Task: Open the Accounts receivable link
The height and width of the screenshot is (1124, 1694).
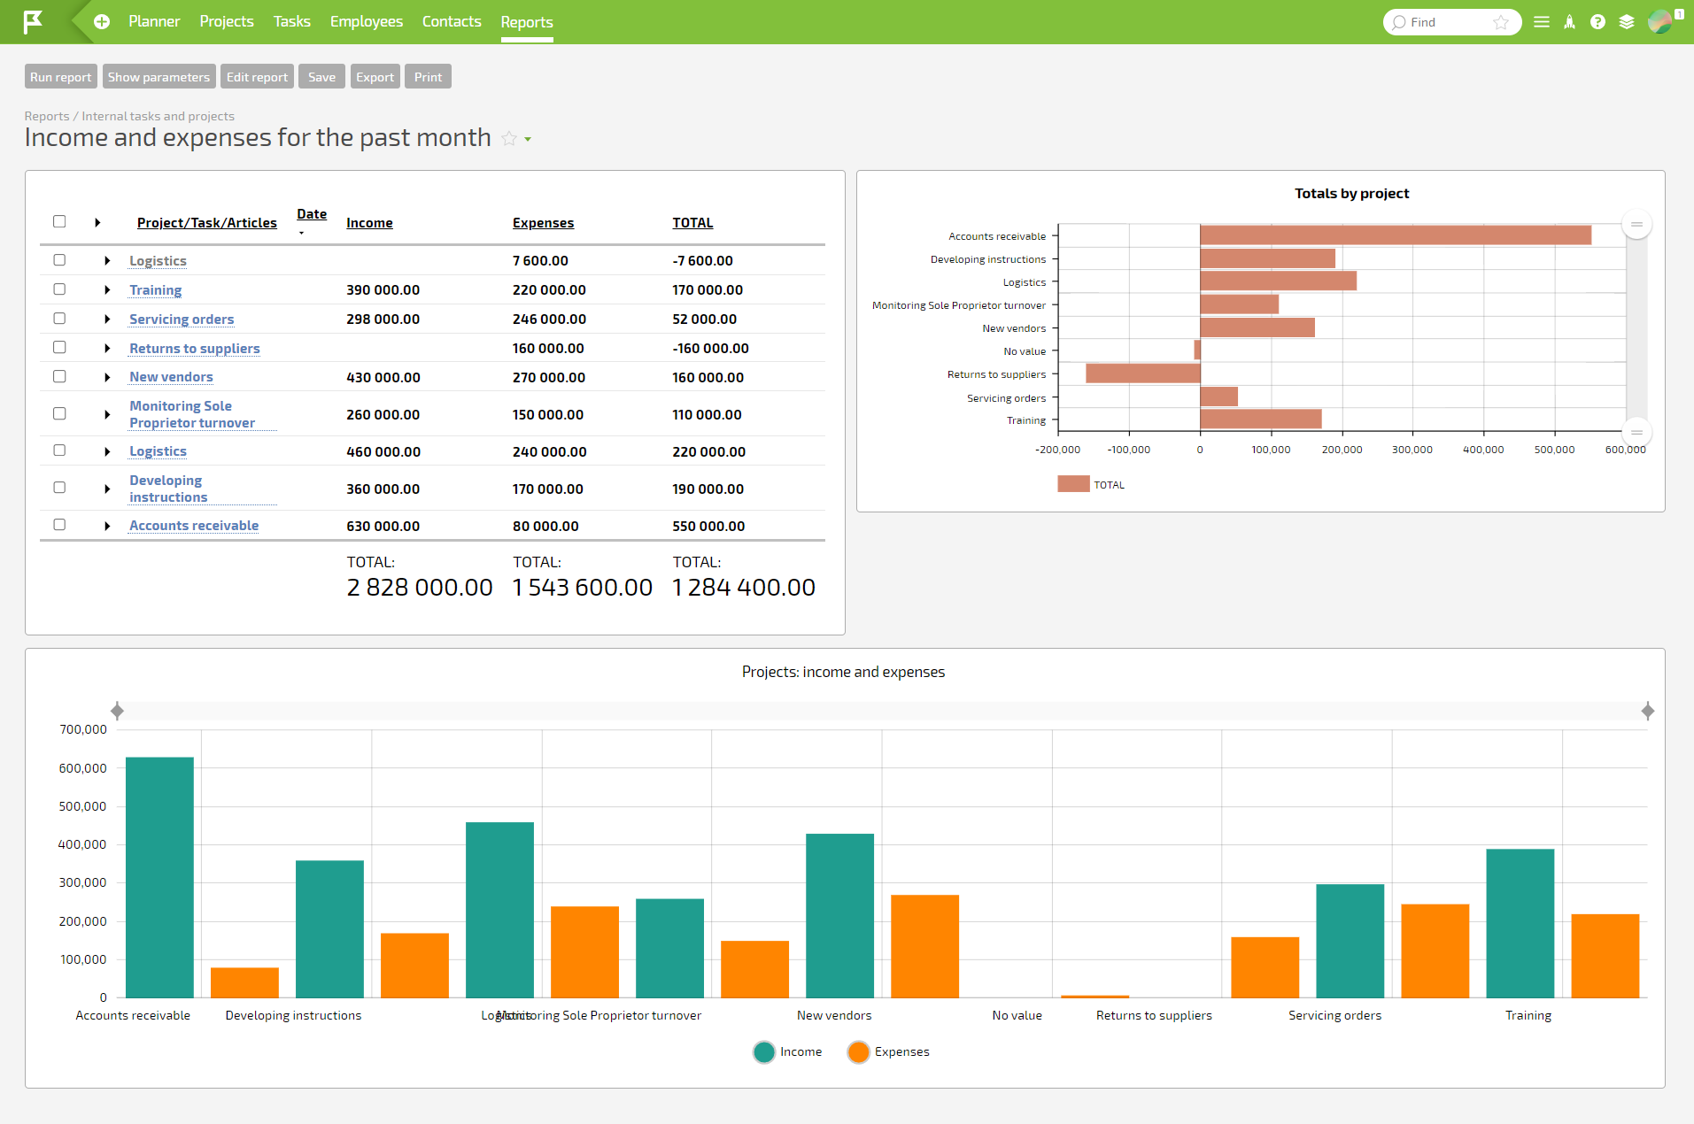Action: click(194, 526)
